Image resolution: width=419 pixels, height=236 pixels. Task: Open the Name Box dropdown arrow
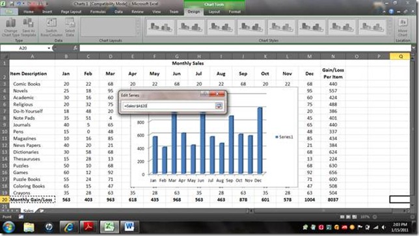pyautogui.click(x=49, y=48)
